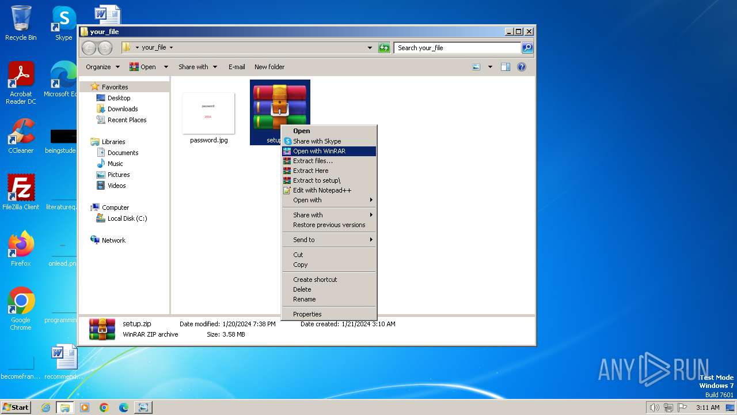Select Firefox desktop icon
The image size is (737, 415).
[x=21, y=248]
